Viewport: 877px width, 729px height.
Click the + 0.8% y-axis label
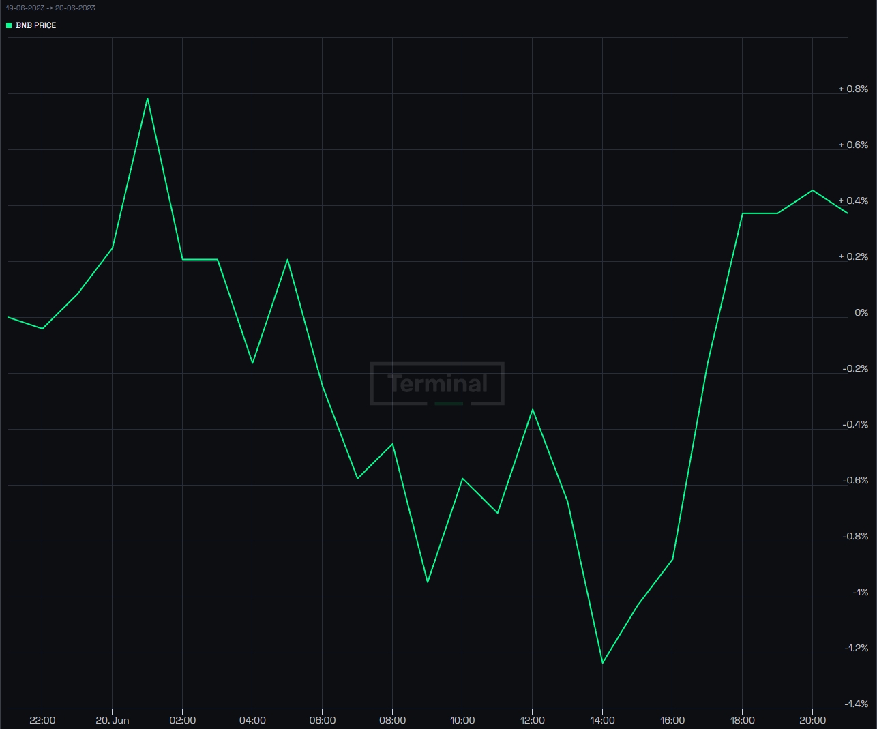point(854,89)
